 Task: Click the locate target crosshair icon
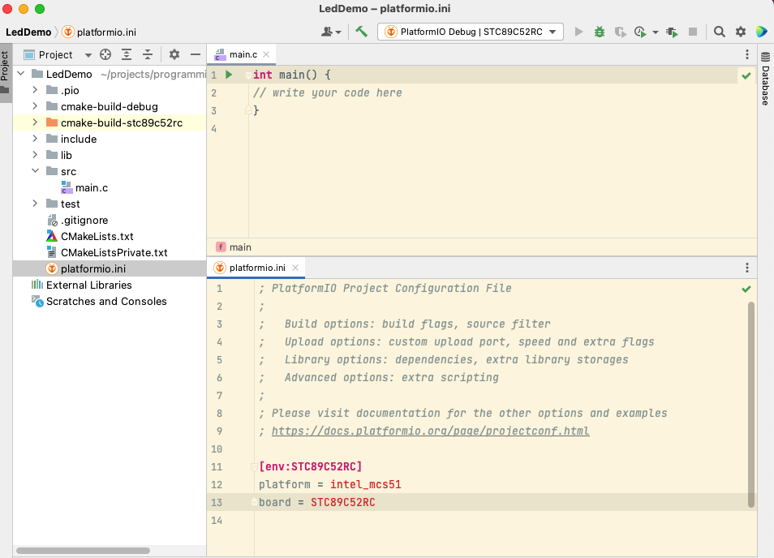[x=105, y=54]
